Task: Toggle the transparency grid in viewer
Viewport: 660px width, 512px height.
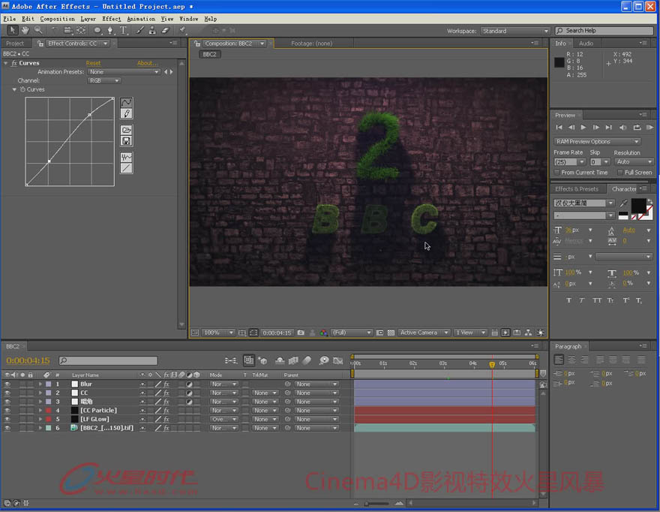Action: pyautogui.click(x=391, y=333)
